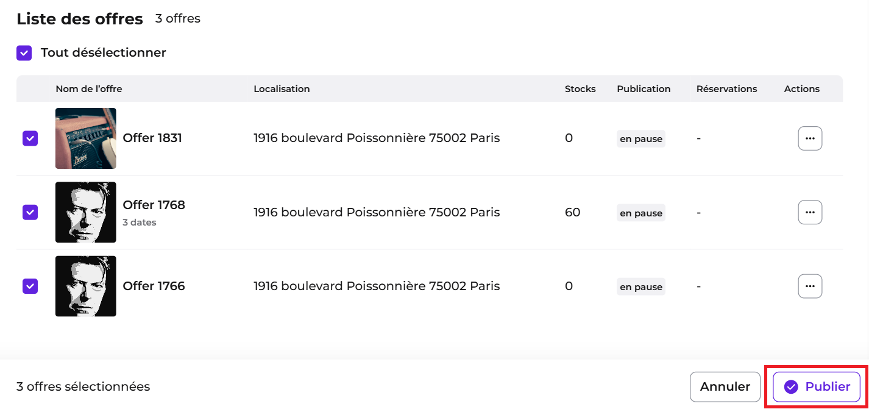This screenshot has width=869, height=409.
Task: Open the Offer 1768 portrait thumbnail
Action: (86, 212)
